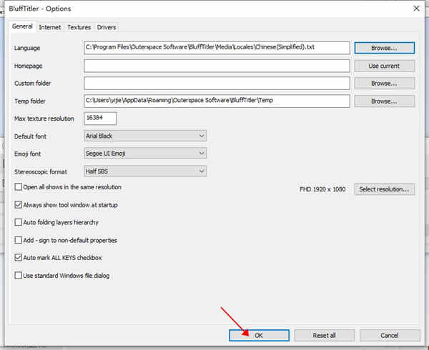The image size is (429, 350).
Task: Click the Max texture resolution field
Action: [100, 119]
